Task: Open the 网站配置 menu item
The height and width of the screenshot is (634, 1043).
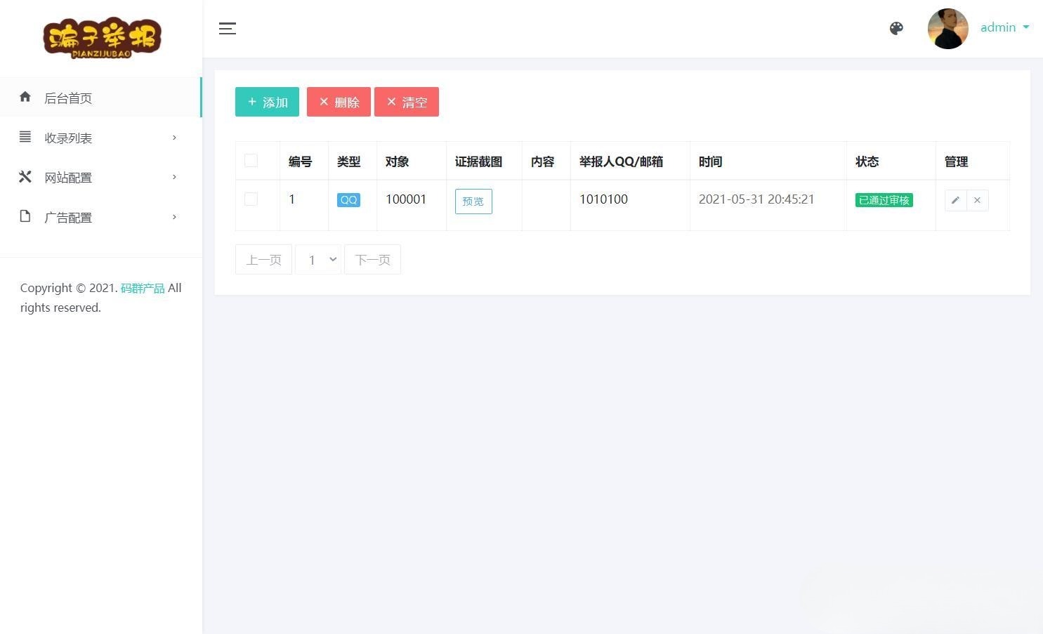Action: coord(68,177)
